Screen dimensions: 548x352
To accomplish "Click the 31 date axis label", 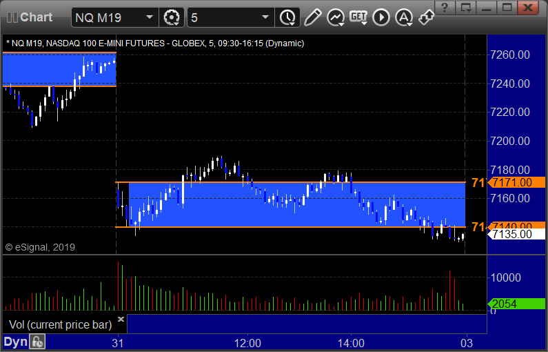I will click(117, 343).
